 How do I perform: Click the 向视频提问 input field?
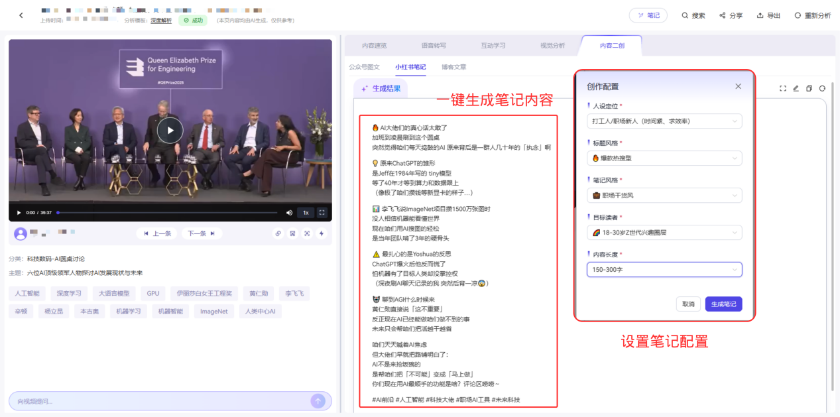[152, 400]
